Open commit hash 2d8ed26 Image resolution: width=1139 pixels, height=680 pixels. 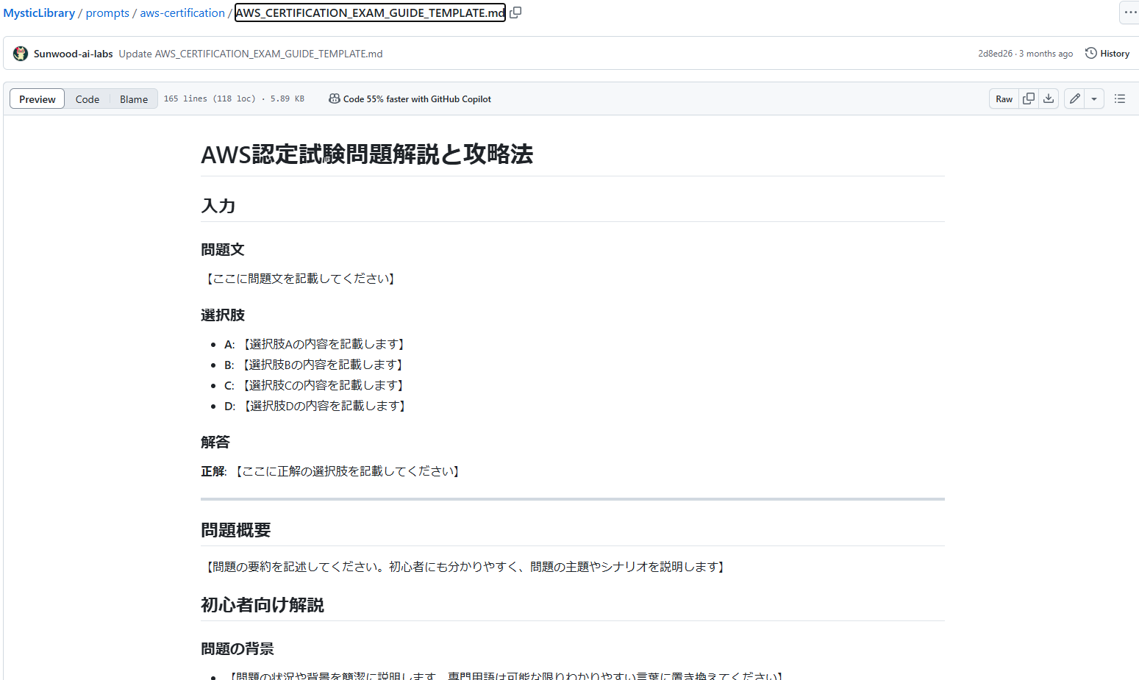click(x=995, y=54)
